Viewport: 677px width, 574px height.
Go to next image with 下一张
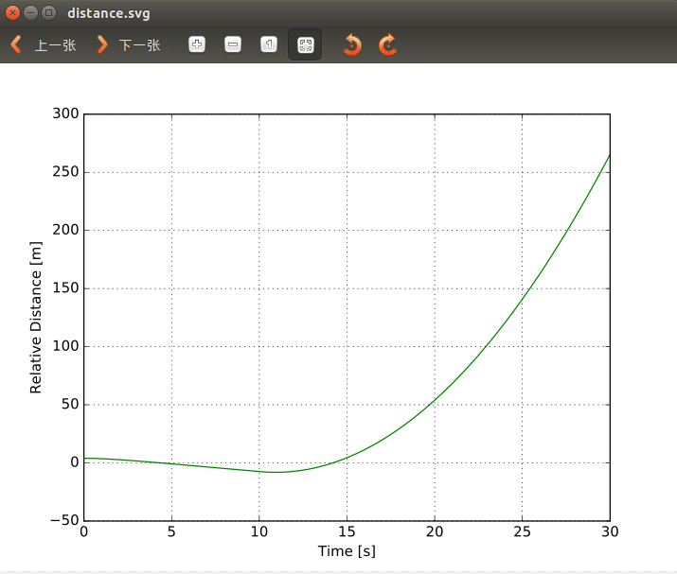(x=129, y=45)
